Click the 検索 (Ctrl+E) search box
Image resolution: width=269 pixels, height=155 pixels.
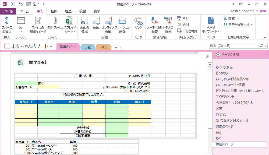[x=234, y=46]
